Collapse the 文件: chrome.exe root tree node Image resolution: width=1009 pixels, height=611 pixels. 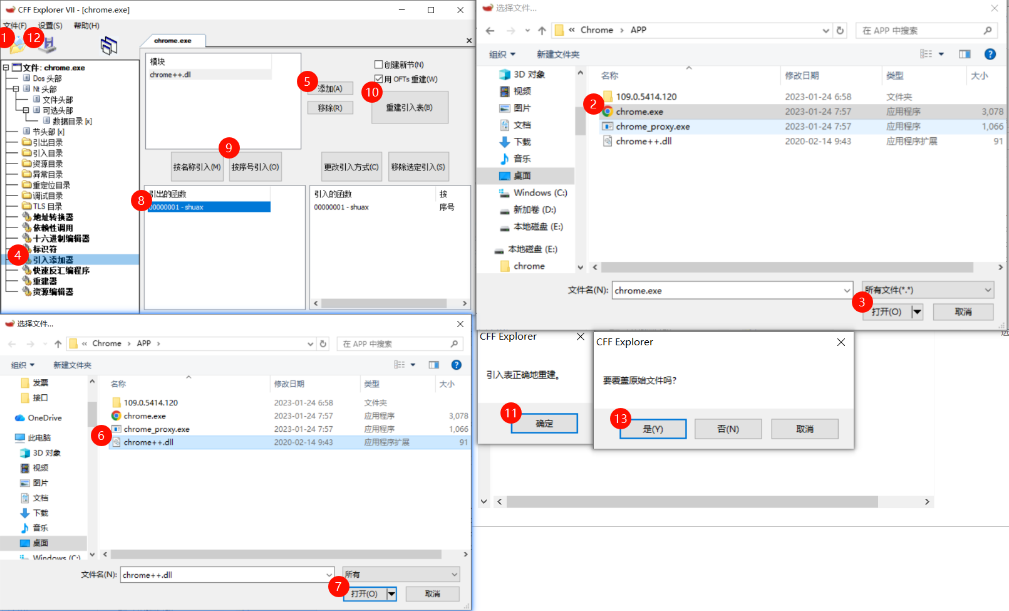[6, 68]
